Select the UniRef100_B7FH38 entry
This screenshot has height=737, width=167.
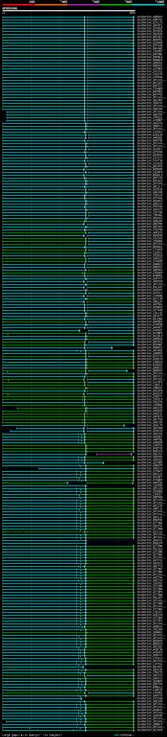(150, 45)
